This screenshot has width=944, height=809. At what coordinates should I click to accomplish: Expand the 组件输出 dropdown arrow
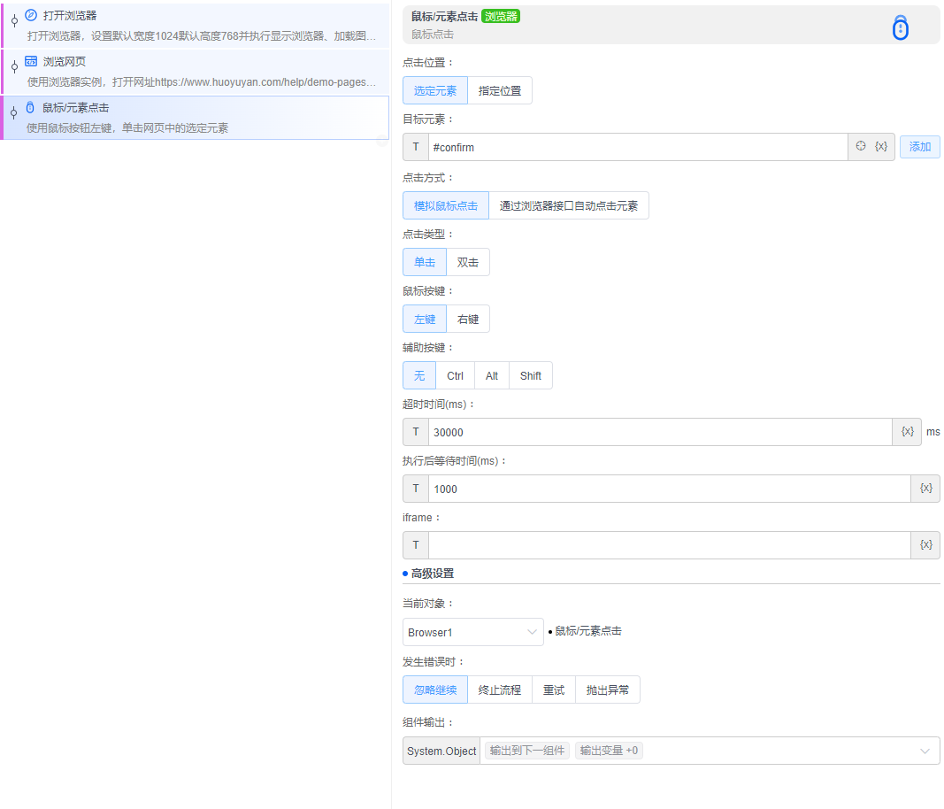tap(925, 751)
